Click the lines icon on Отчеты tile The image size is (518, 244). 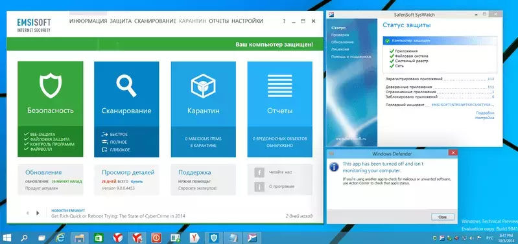tap(280, 85)
